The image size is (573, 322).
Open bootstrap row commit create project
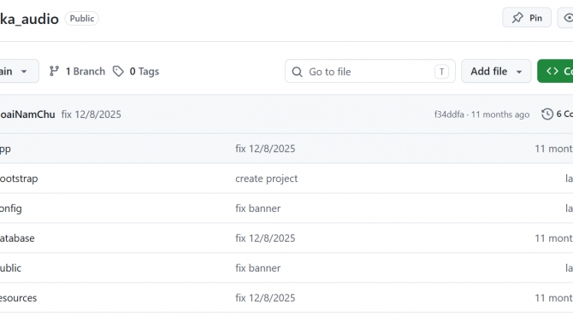pos(266,179)
